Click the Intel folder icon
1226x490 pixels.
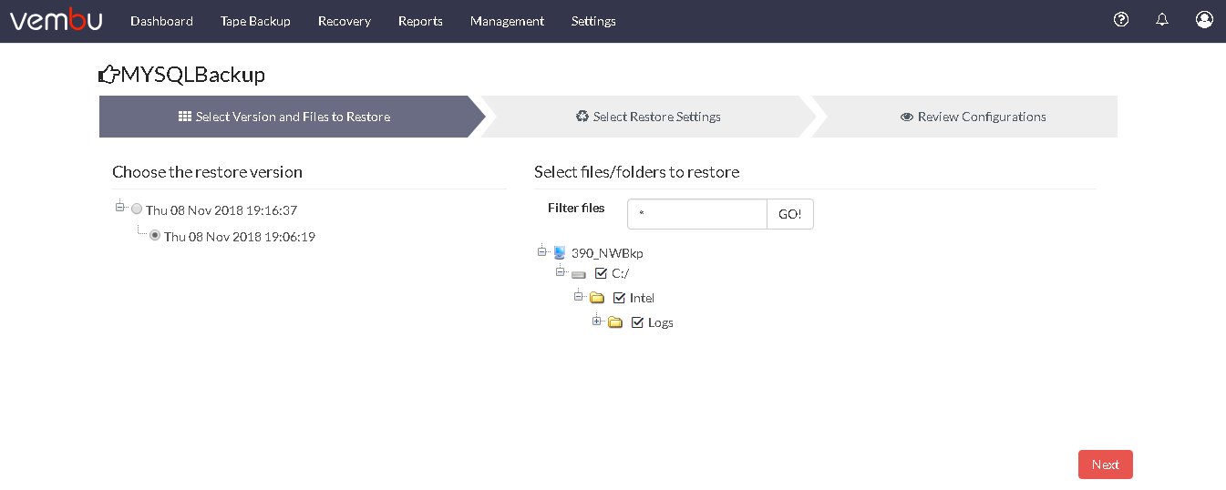(597, 298)
